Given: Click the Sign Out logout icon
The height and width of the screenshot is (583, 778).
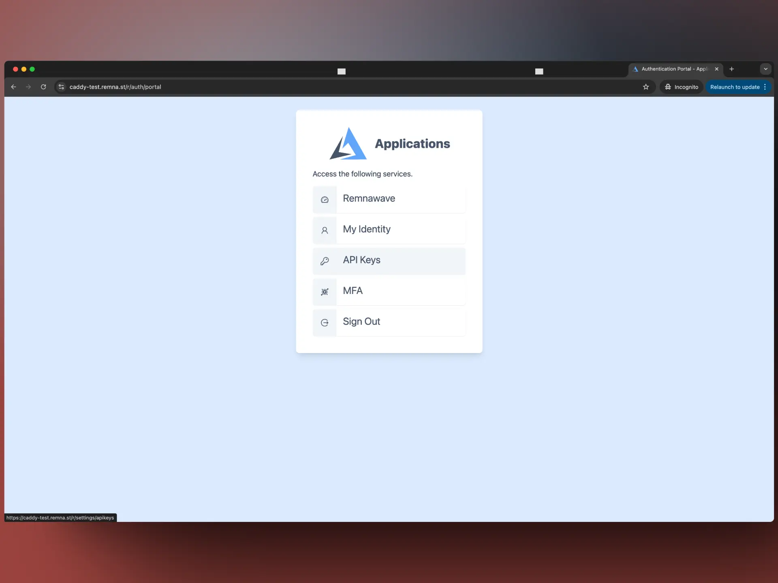Looking at the screenshot, I should click(325, 323).
